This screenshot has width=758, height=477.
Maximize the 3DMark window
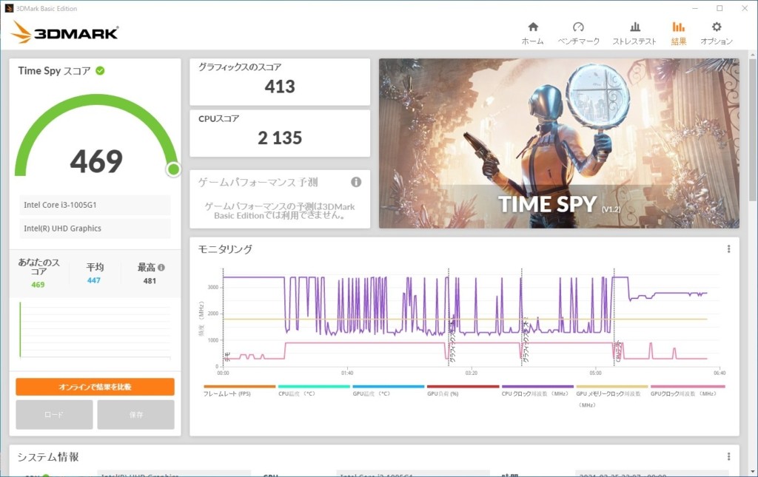pyautogui.click(x=720, y=8)
